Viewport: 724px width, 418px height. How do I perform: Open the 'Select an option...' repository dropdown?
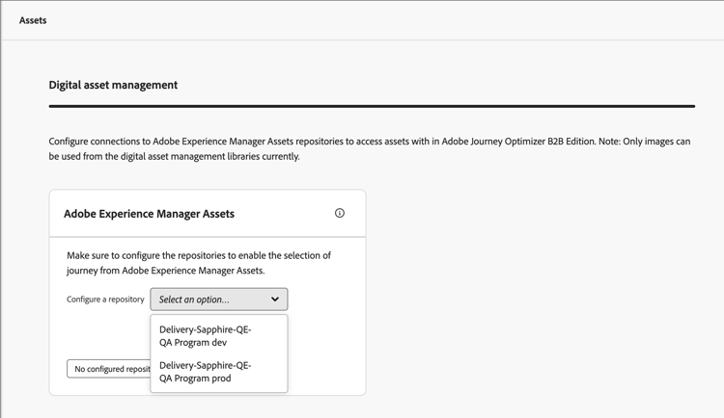pyautogui.click(x=218, y=300)
